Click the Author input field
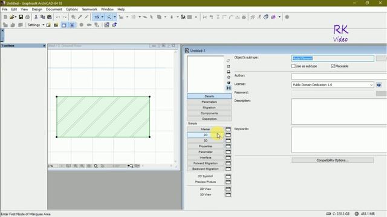Image resolution: width=387 pixels, height=217 pixels. tap(339, 77)
